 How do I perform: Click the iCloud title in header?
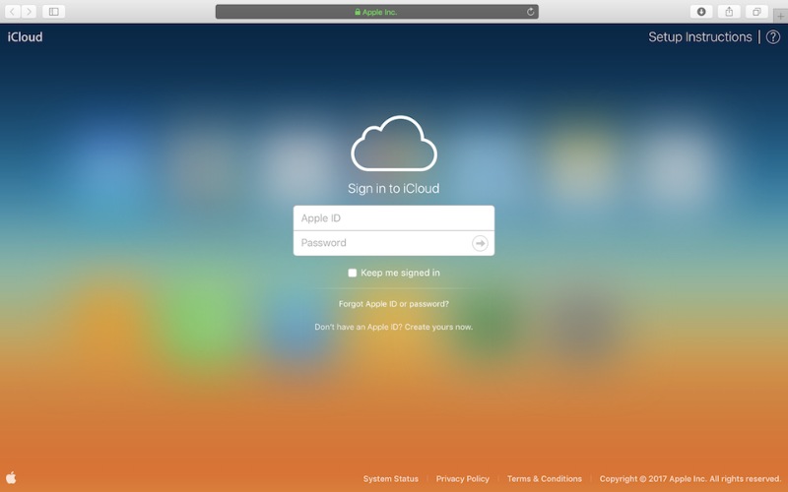coord(25,36)
